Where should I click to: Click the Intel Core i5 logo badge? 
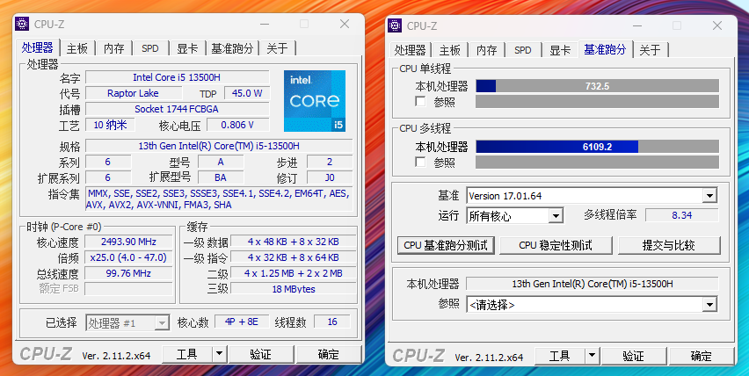pyautogui.click(x=315, y=101)
